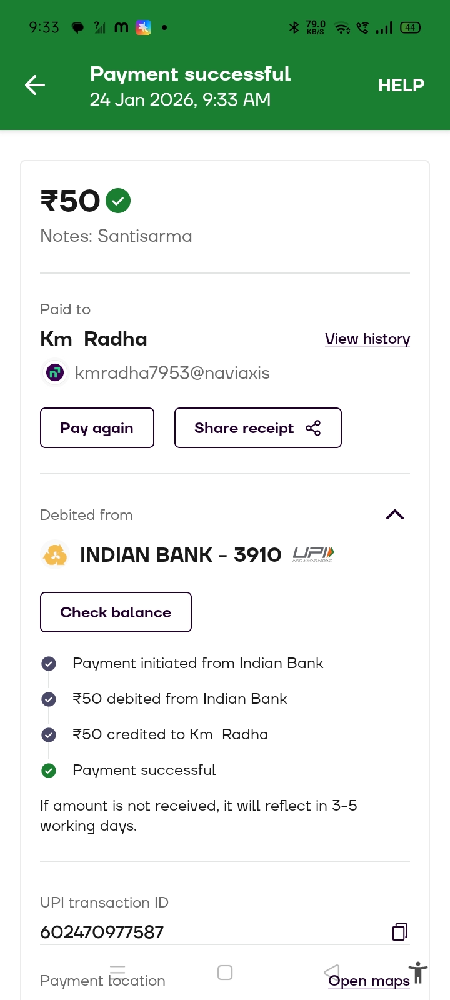Tap the UPI logo beside bank name
The width and height of the screenshot is (450, 1000).
pos(313,554)
